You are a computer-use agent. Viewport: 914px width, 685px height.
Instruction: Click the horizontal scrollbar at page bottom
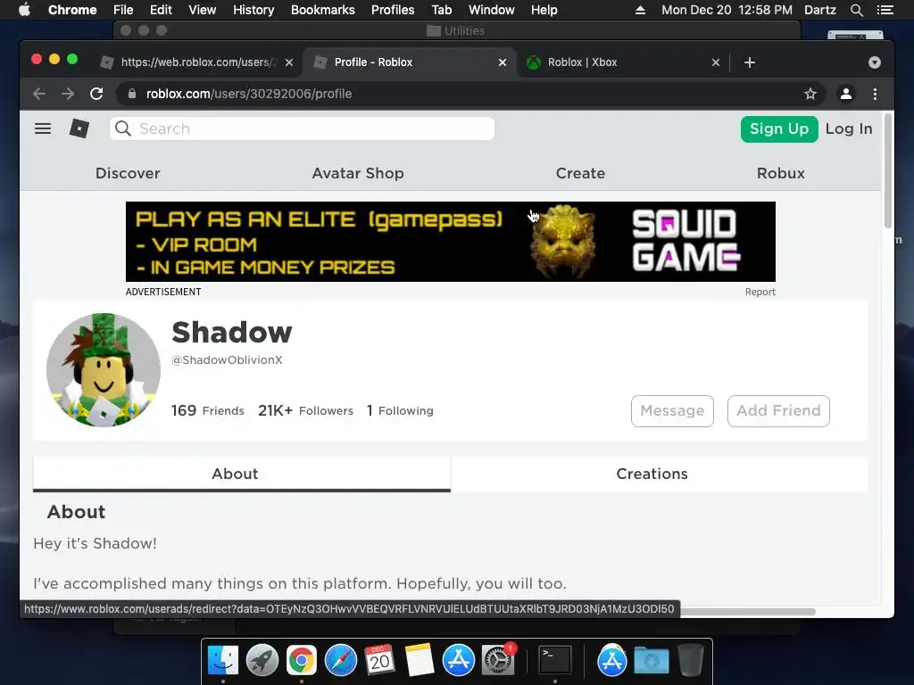[x=748, y=612]
